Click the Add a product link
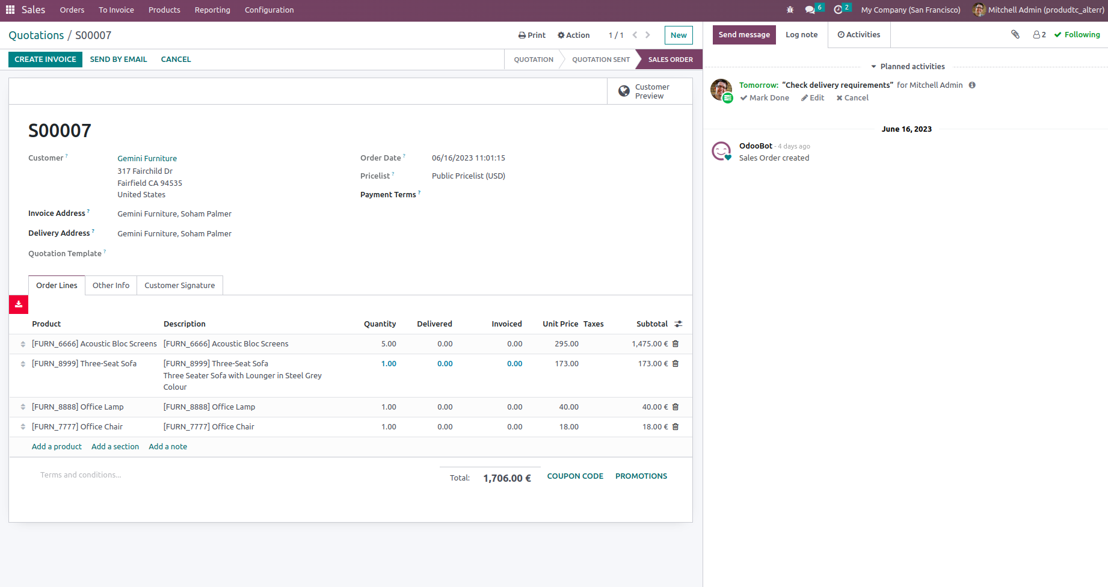Viewport: 1108px width, 587px height. coord(57,447)
